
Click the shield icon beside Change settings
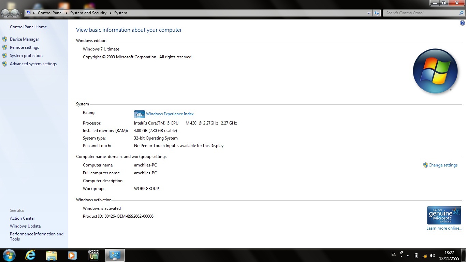[425, 165]
